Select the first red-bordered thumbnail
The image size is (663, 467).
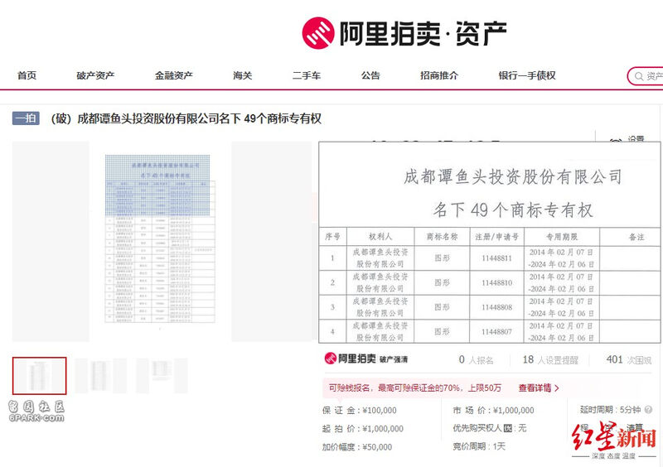pyautogui.click(x=39, y=376)
